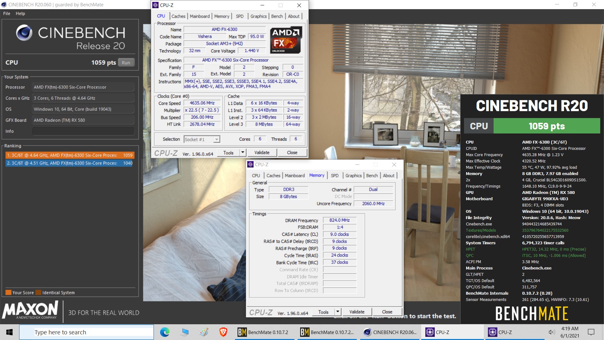Click the clock showing 4:19 AM
Image resolution: width=604 pixels, height=340 pixels.
[x=570, y=329]
